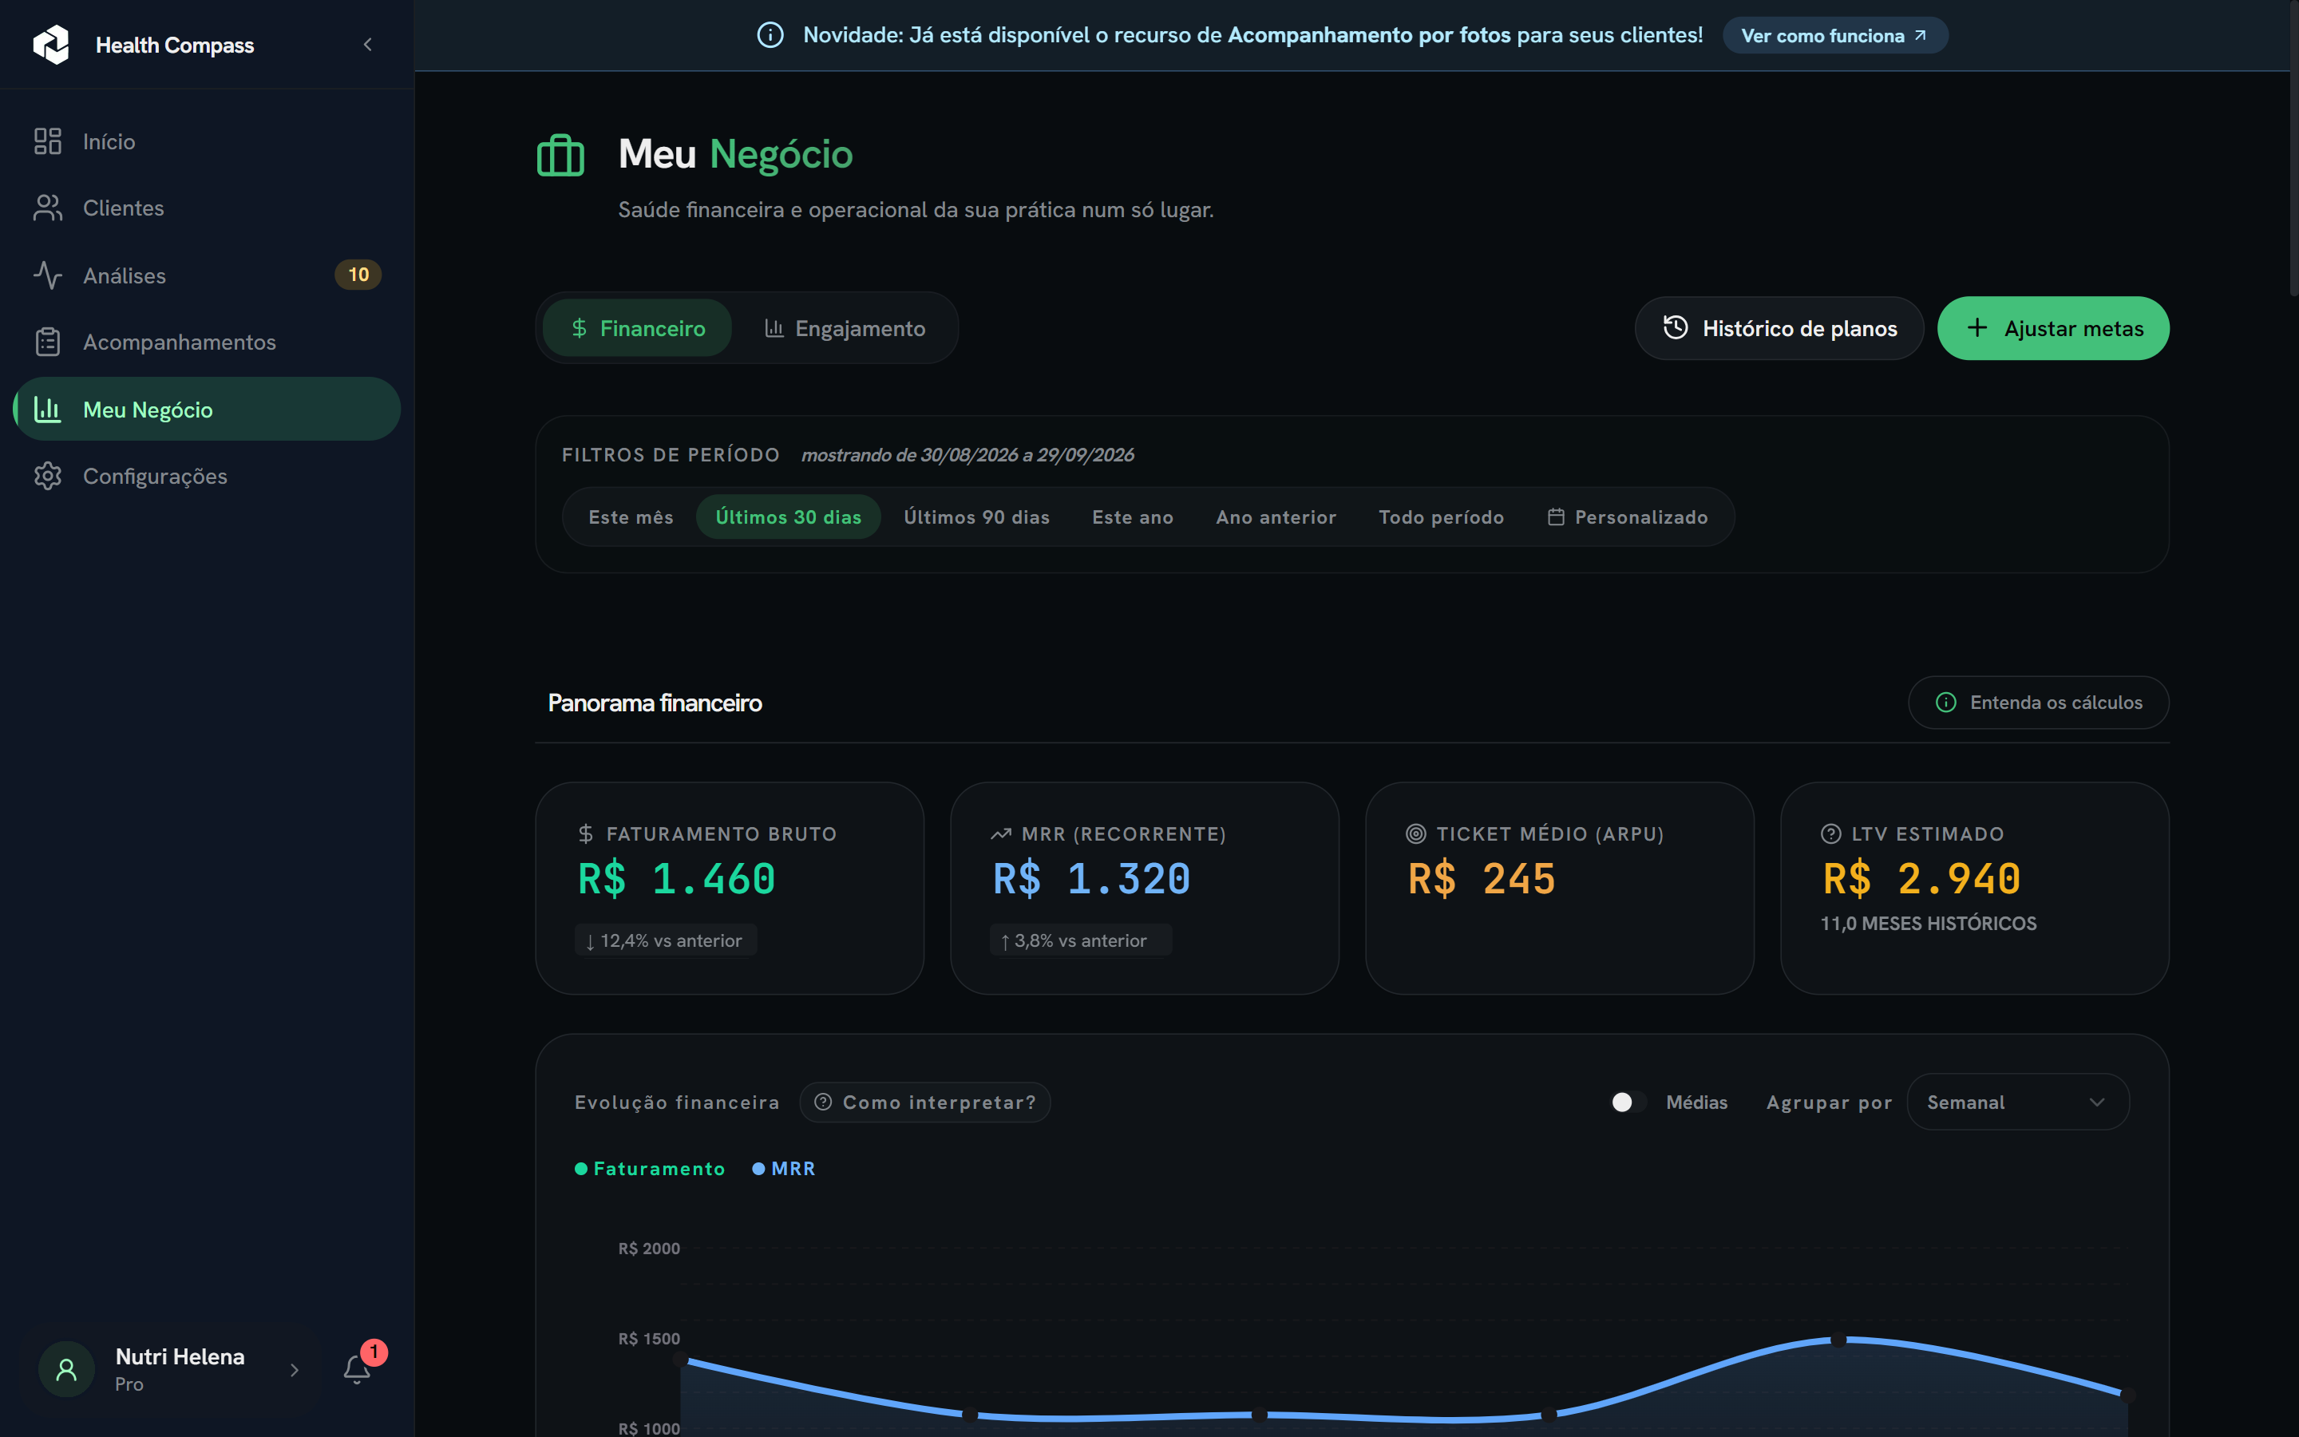Viewport: 2299px width, 1437px height.
Task: Select Todo período filter
Action: tap(1441, 517)
